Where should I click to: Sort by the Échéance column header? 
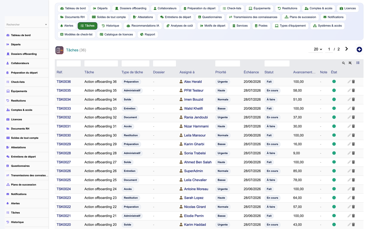click(x=251, y=72)
